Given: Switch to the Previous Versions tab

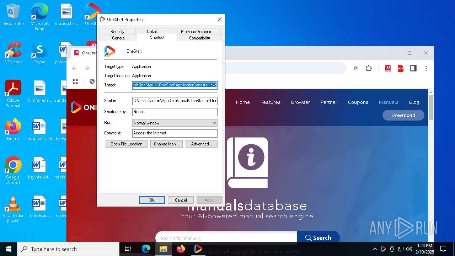Looking at the screenshot, I should click(196, 32).
